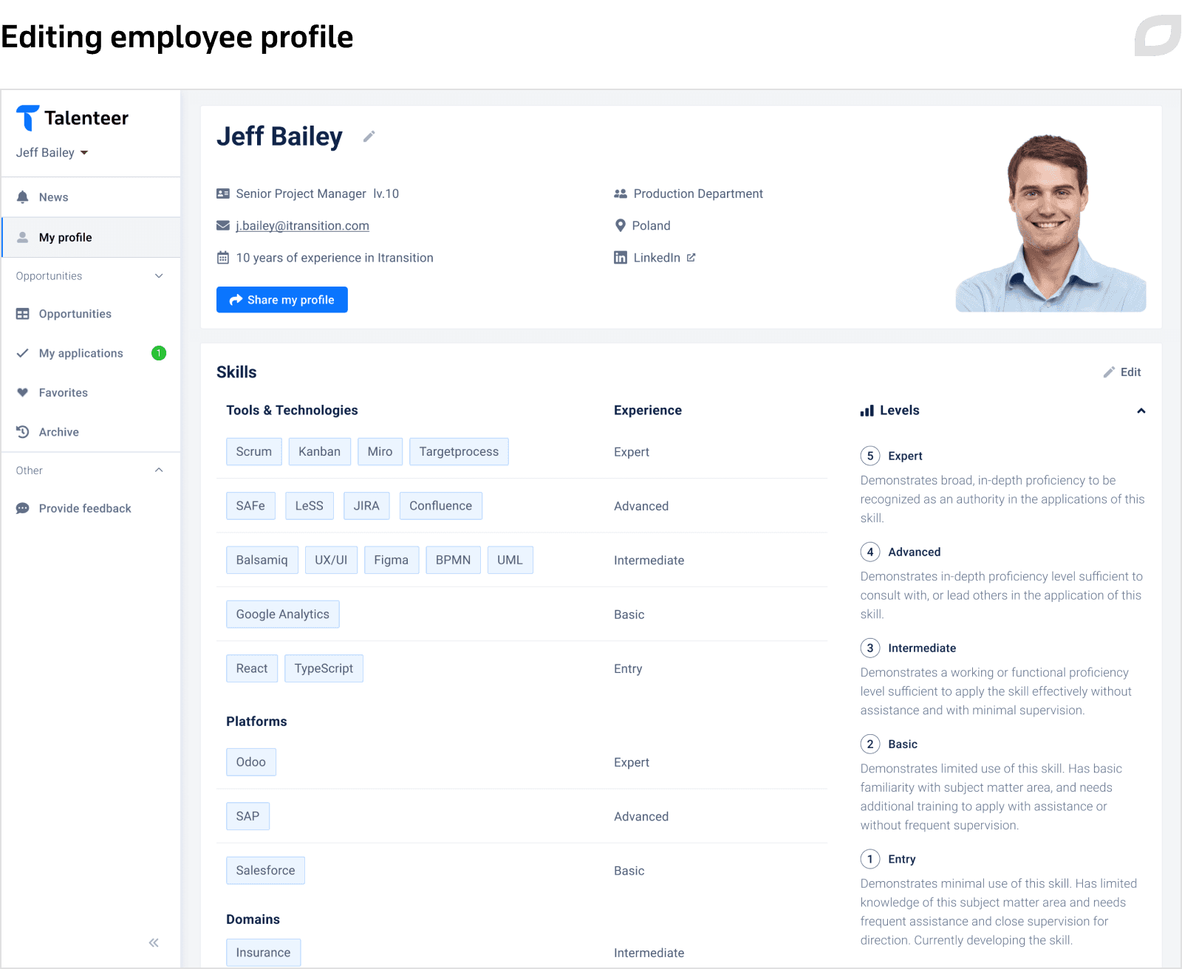Viewport: 1182px width, 969px height.
Task: Click the email envelope icon
Action: (223, 225)
